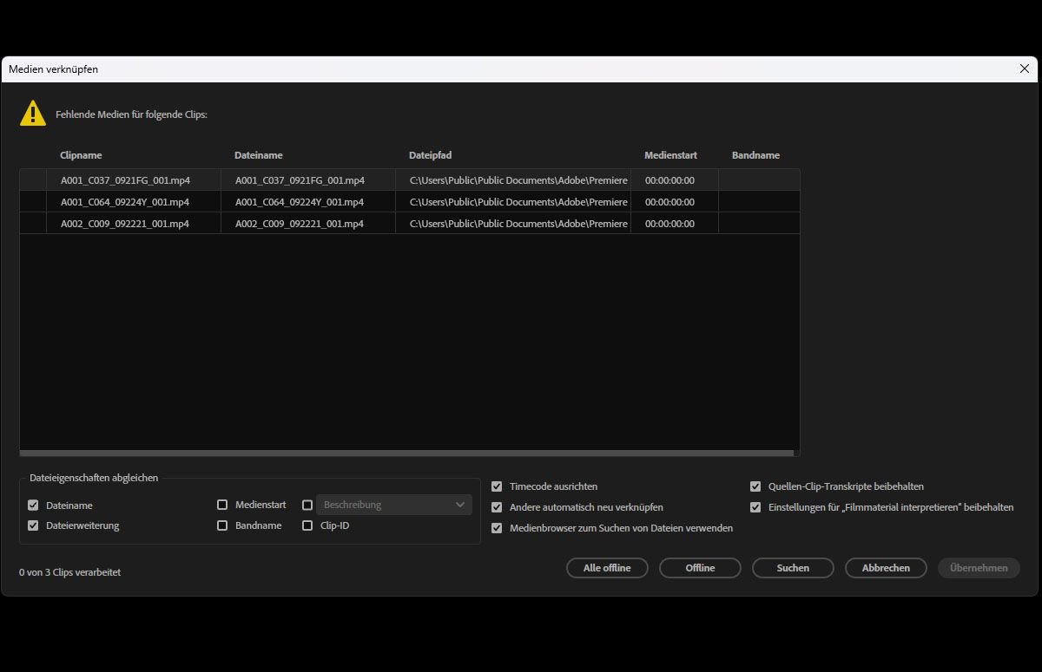Enable the checkbox beside Beschreibung dropdown
This screenshot has height=672, width=1042.
(307, 505)
